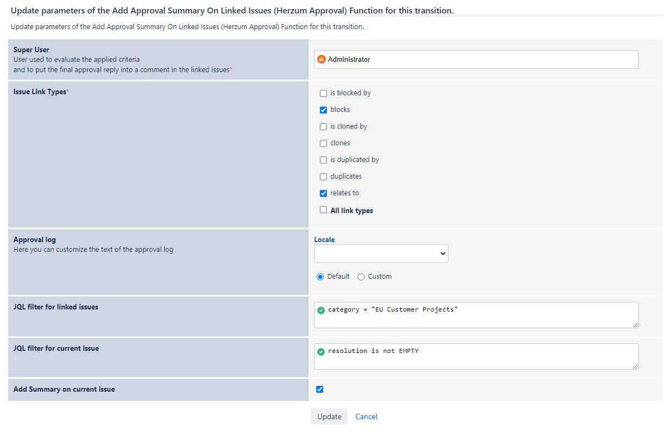Open the Locale dropdown
The image size is (663, 431).
tap(381, 253)
